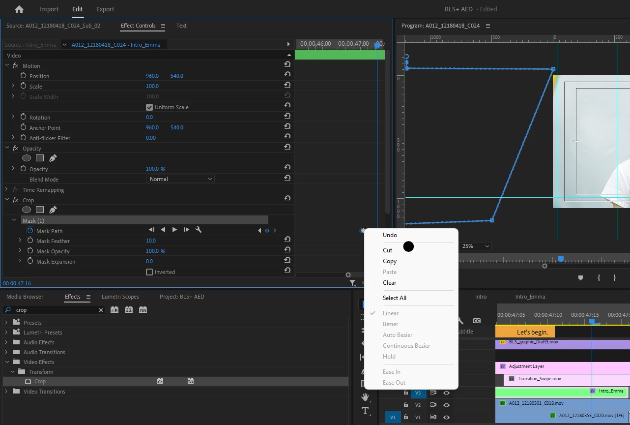This screenshot has height=425, width=630.
Task: Click the Mask Feather value 10.0
Action: (x=151, y=241)
